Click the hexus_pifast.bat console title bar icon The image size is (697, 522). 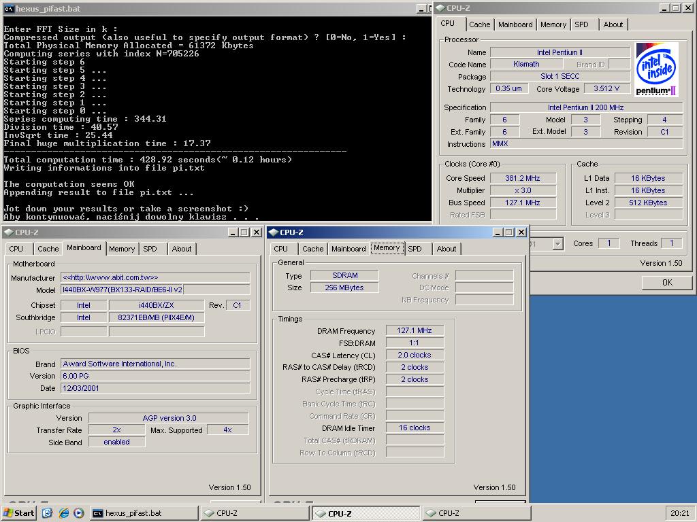tap(8, 8)
